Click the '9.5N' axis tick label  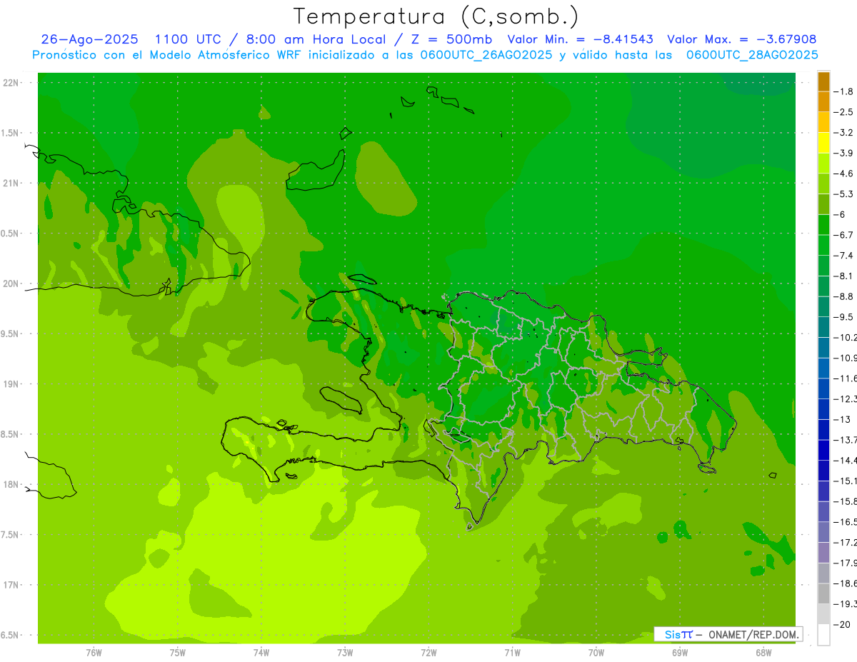pyautogui.click(x=11, y=333)
